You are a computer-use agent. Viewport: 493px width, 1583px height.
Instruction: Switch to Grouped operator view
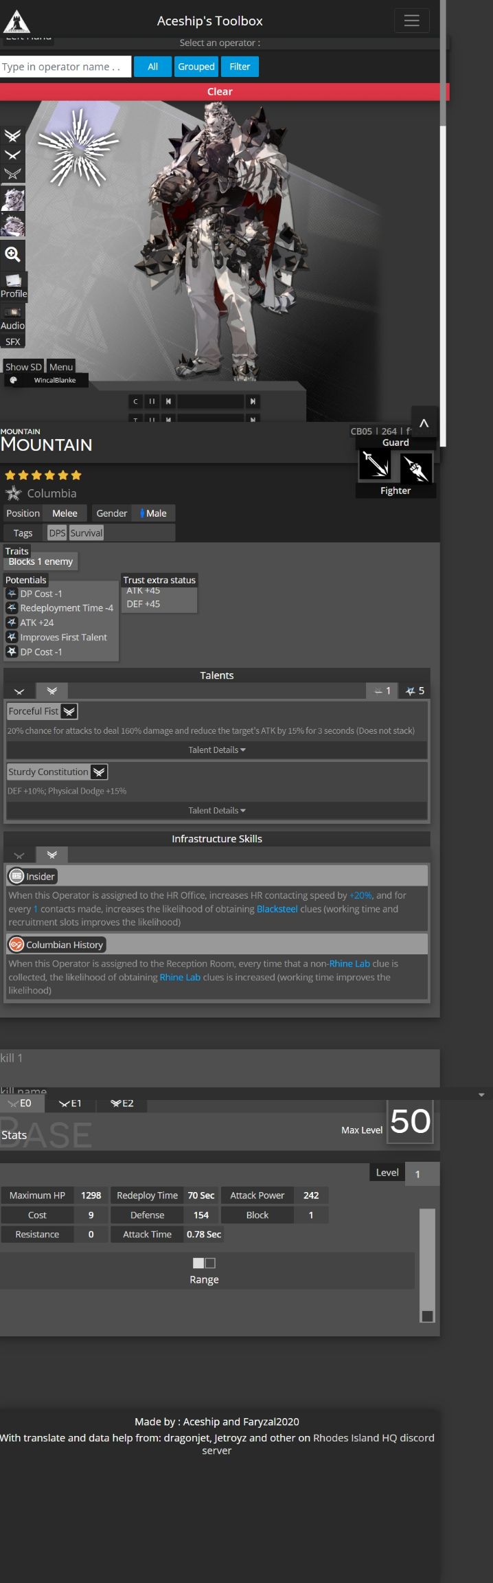point(196,67)
